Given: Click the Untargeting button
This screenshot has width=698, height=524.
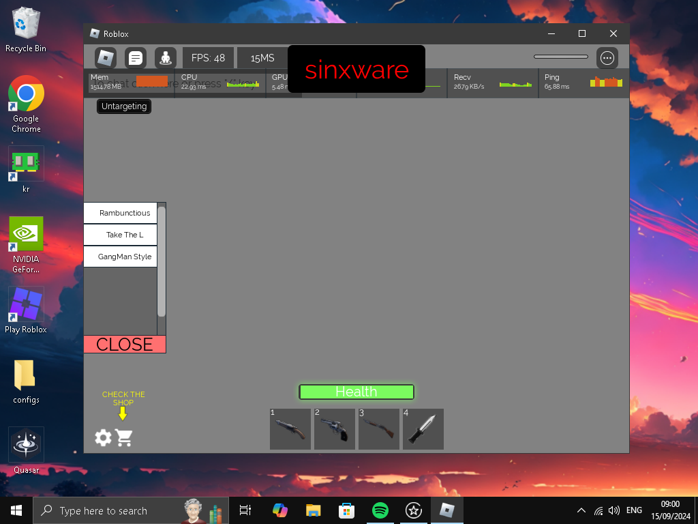Looking at the screenshot, I should coord(124,106).
